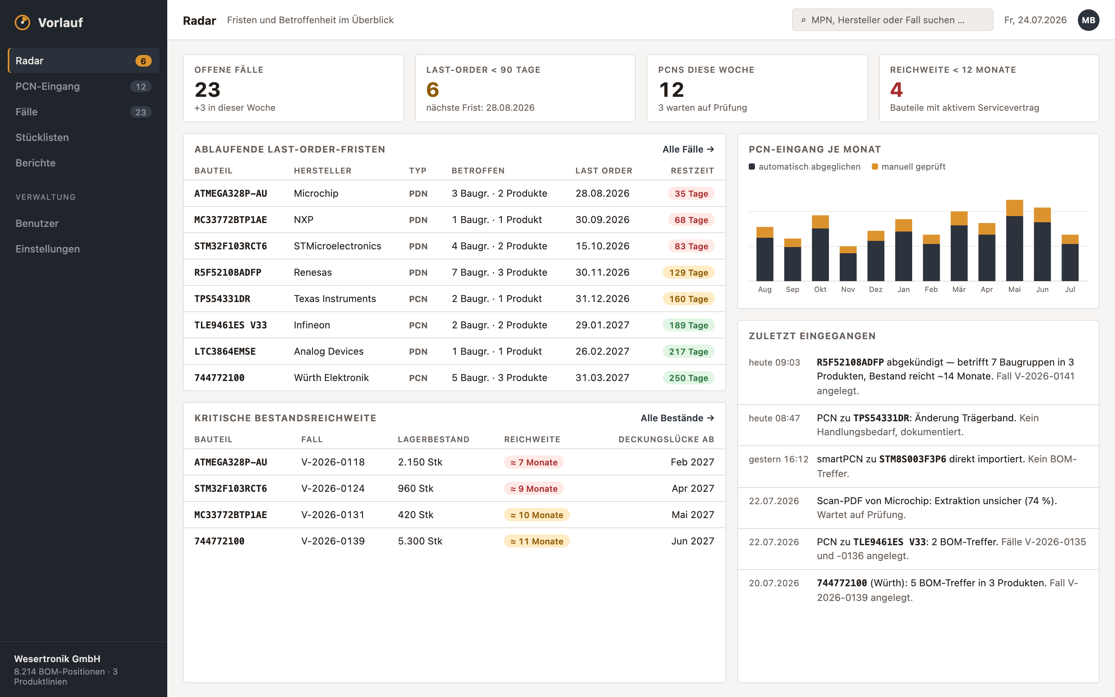
Task: Click the Deckungslücke ab column header
Action: pos(666,439)
